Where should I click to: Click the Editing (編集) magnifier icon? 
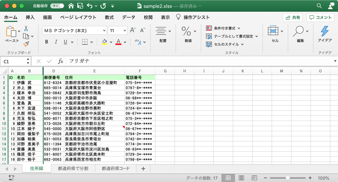298,31
